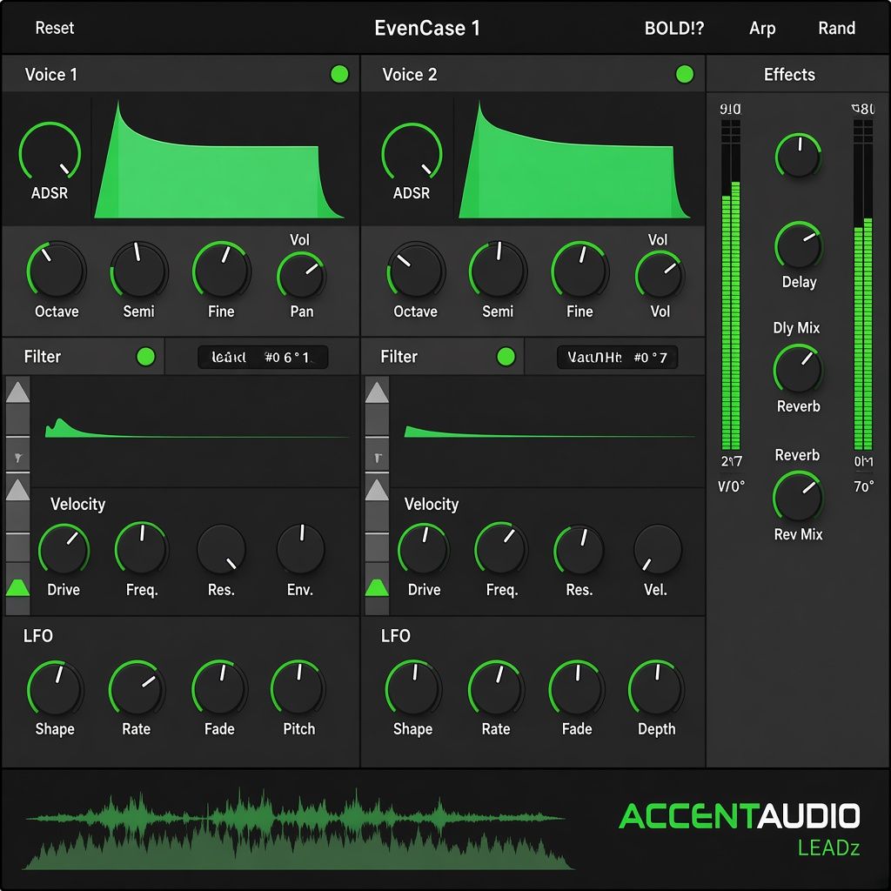Open Voice 1 filter preset dropdown ending #0 6°1

[x=263, y=357]
